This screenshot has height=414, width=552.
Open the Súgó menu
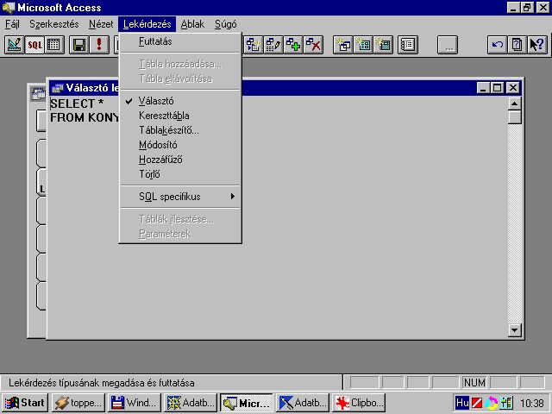(x=226, y=24)
